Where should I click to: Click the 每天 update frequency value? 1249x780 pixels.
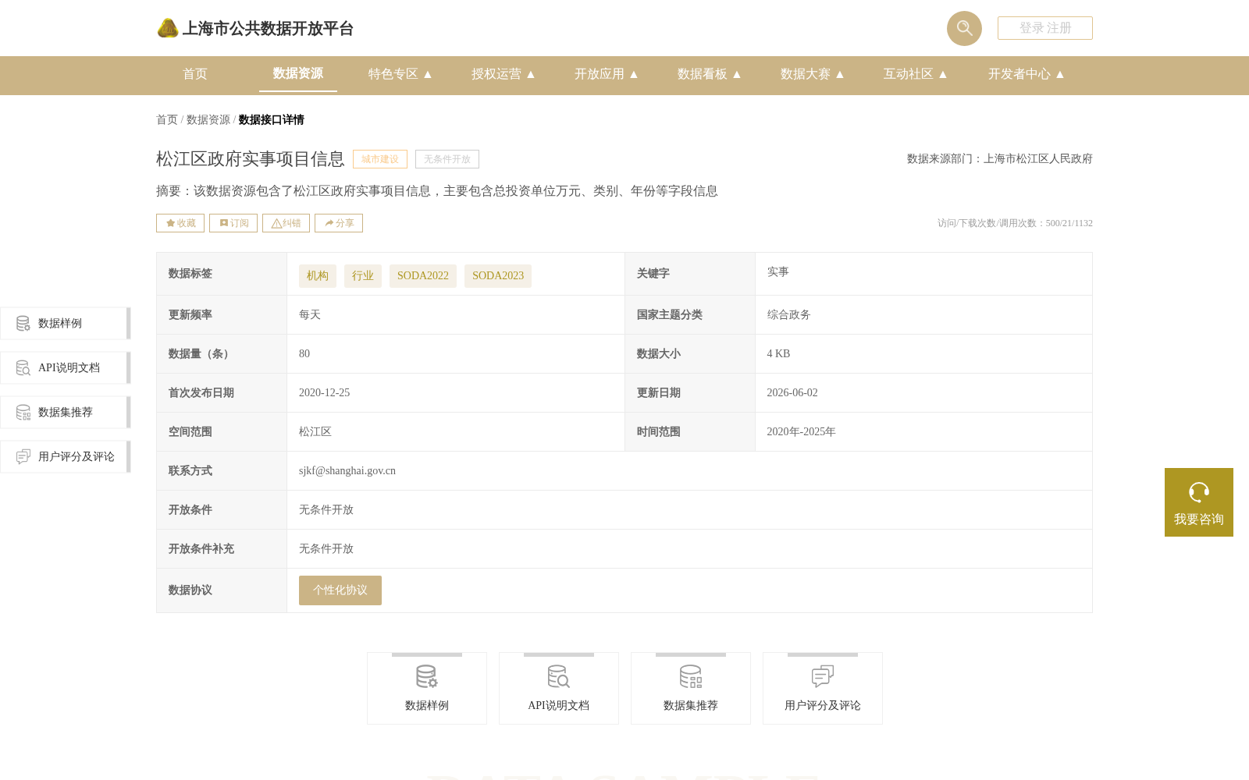(x=310, y=315)
